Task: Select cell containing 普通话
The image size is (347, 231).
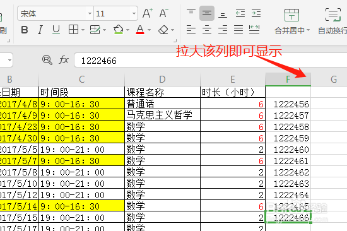Action: 162,104
